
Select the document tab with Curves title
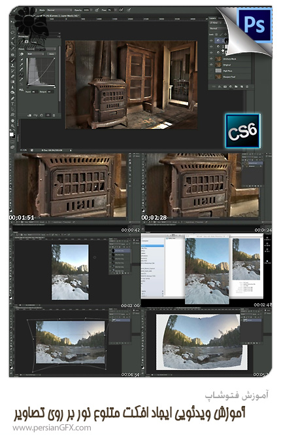54,16
